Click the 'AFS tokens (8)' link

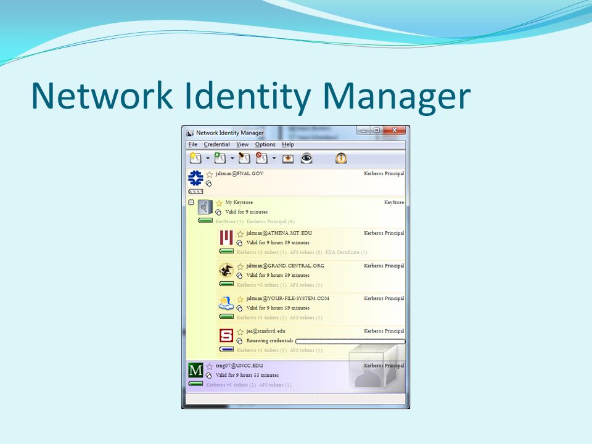pos(306,252)
